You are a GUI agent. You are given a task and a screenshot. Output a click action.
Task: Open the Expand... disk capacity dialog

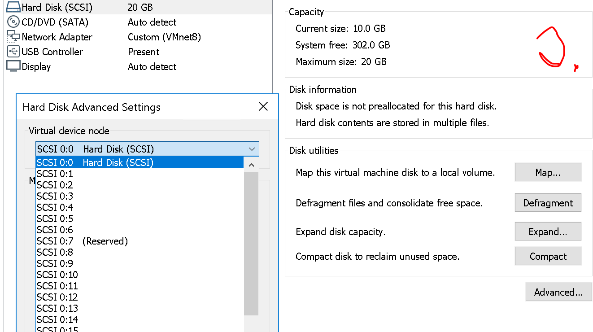point(548,232)
